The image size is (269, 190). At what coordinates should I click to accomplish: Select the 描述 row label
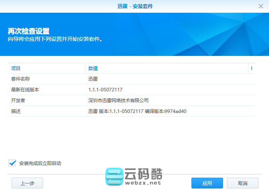(16, 111)
